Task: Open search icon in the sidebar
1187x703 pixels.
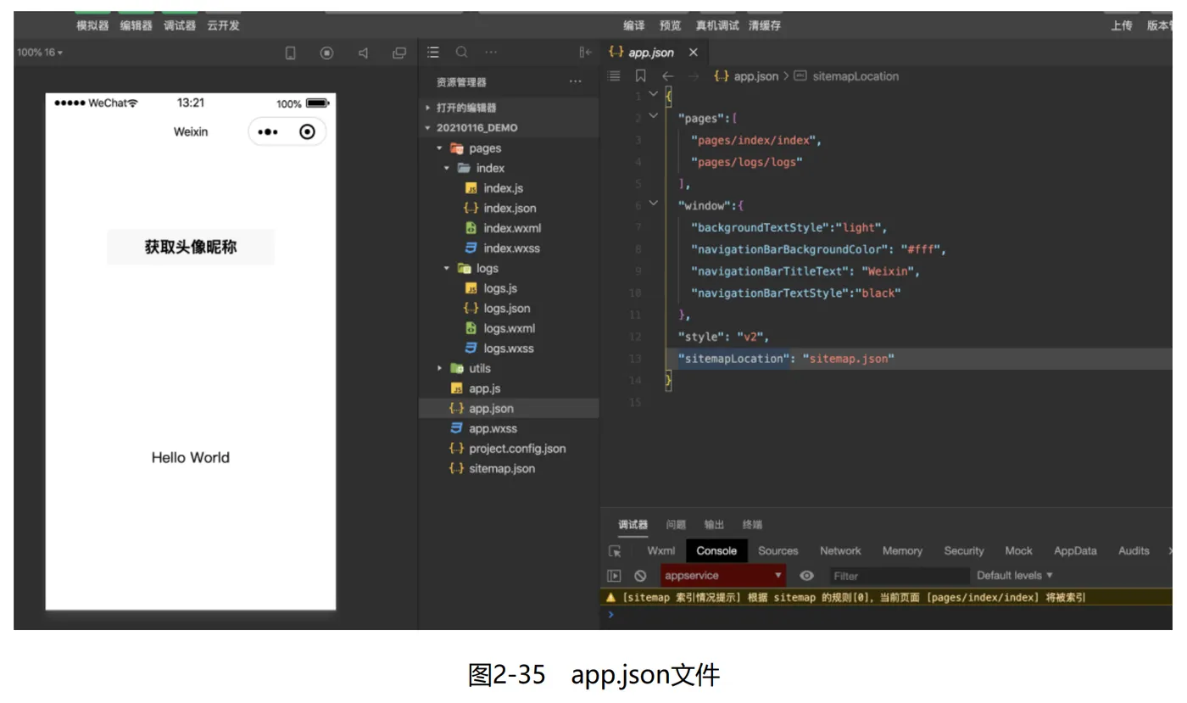Action: coord(461,53)
